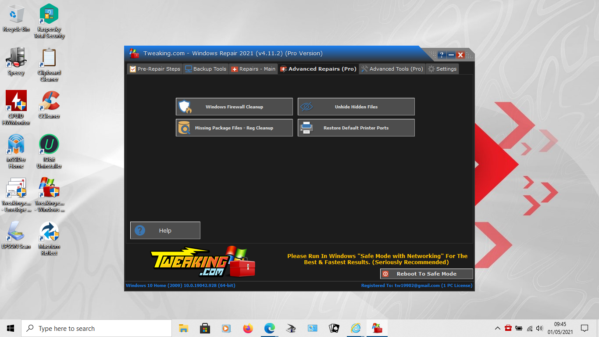
Task: Select Restore Default Printer Ports
Action: tap(356, 128)
